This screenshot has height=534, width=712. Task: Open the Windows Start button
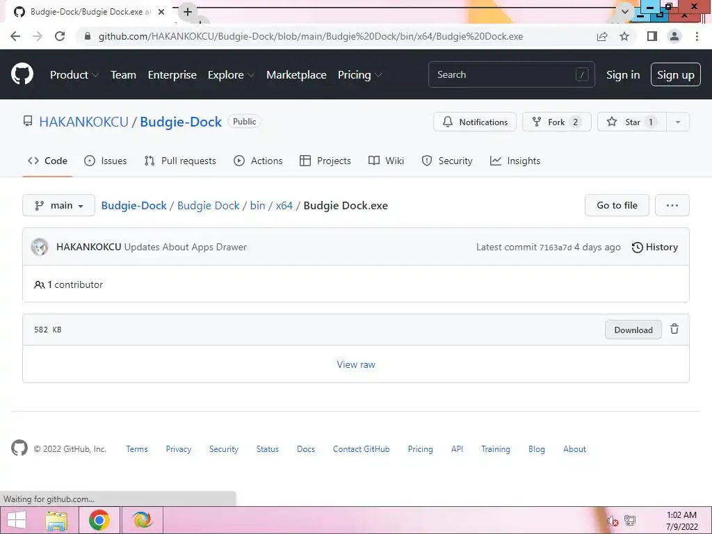click(x=17, y=520)
